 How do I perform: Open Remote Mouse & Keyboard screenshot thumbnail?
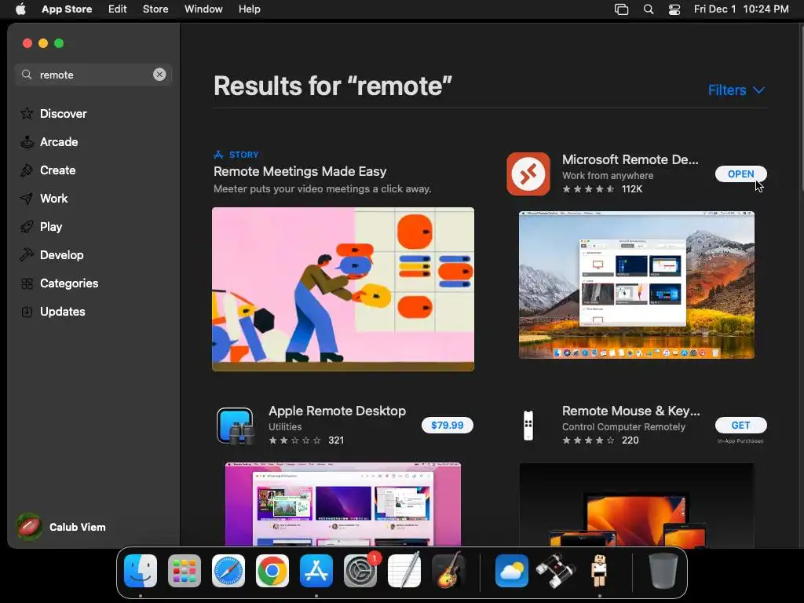pyautogui.click(x=636, y=505)
